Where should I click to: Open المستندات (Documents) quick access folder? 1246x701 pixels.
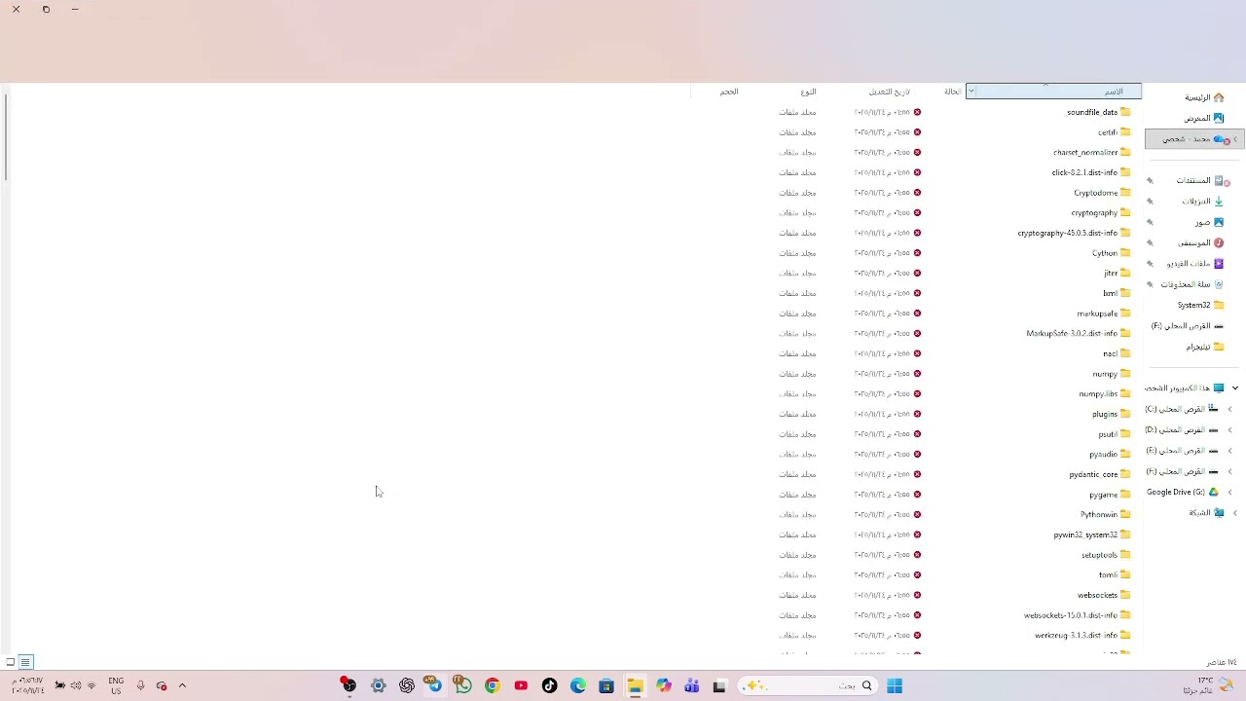(1202, 180)
